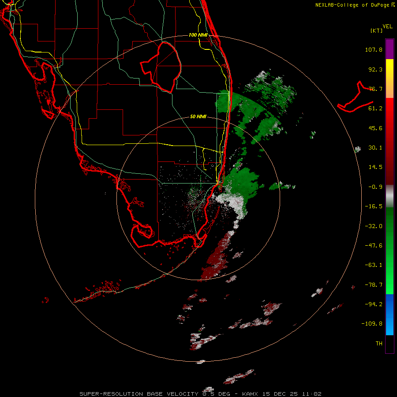Select the 14.5 velocity scale value
The width and height of the screenshot is (397, 397).
375,167
